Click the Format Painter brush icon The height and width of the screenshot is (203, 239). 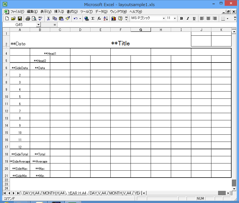click(x=68, y=19)
